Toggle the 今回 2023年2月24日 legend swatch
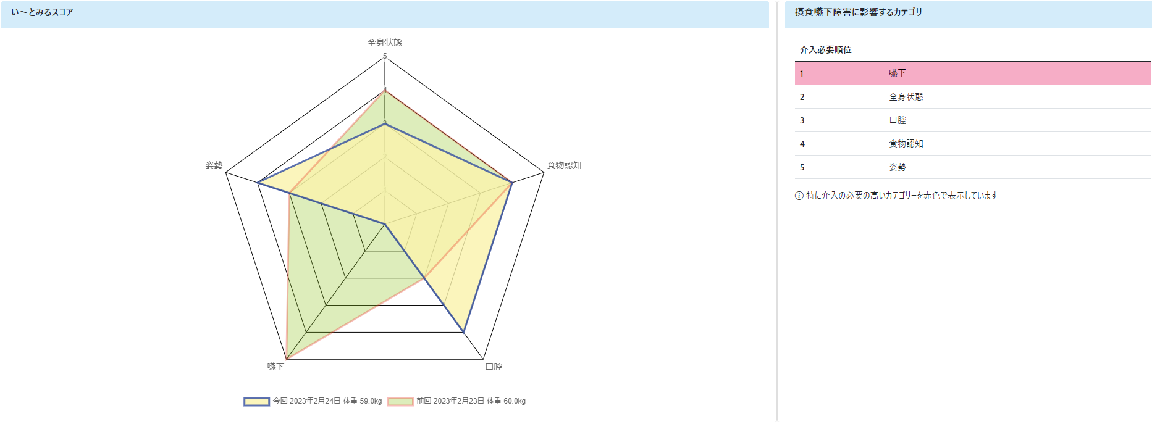Viewport: 1152px width, 424px height. click(x=256, y=401)
